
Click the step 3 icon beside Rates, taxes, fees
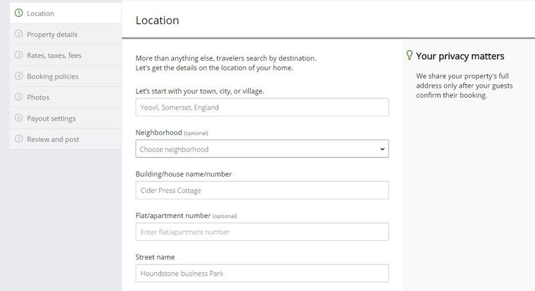tap(19, 55)
